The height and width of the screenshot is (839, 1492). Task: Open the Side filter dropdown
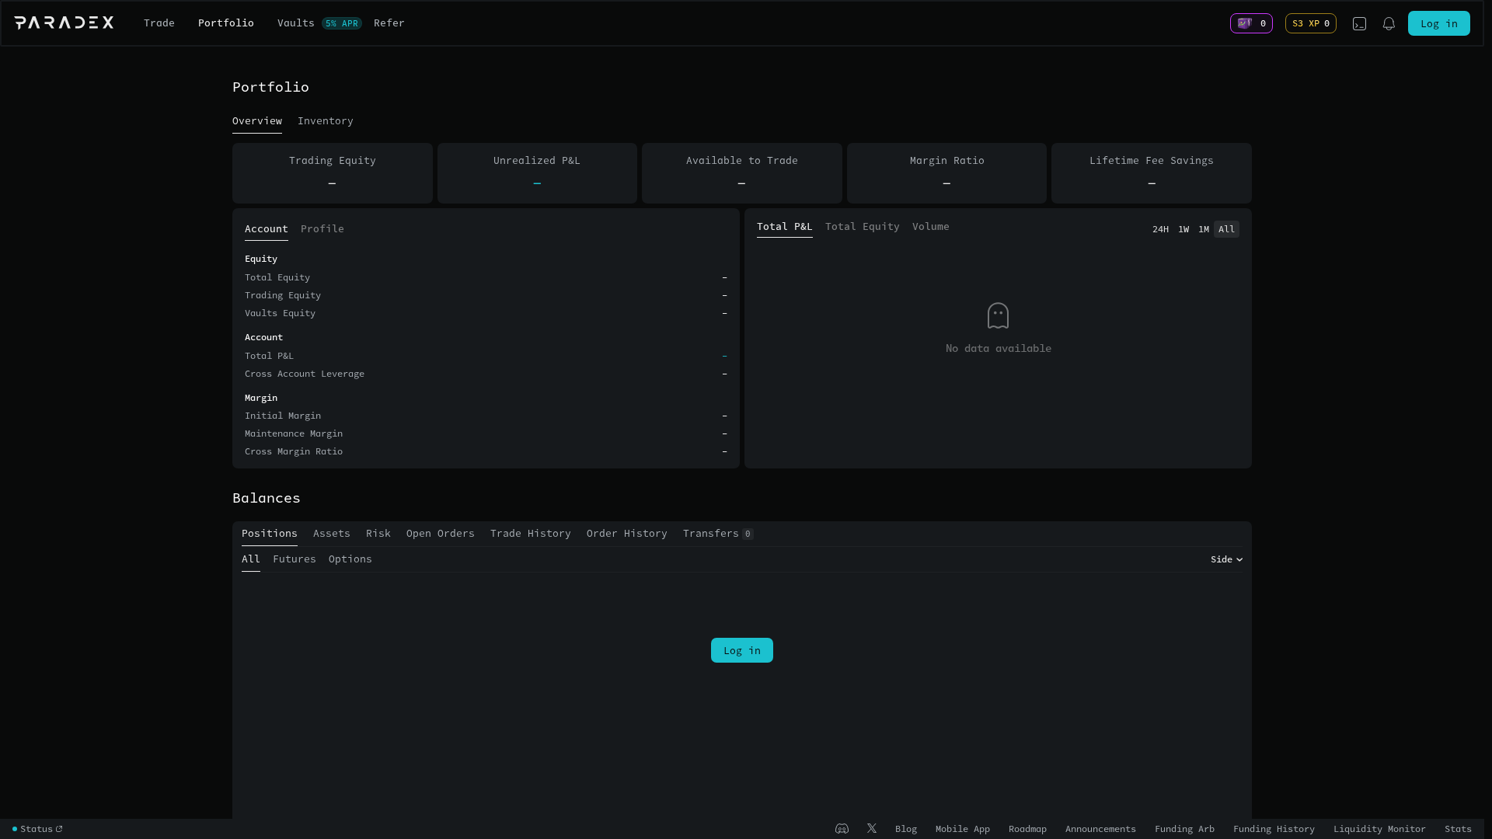tap(1225, 559)
